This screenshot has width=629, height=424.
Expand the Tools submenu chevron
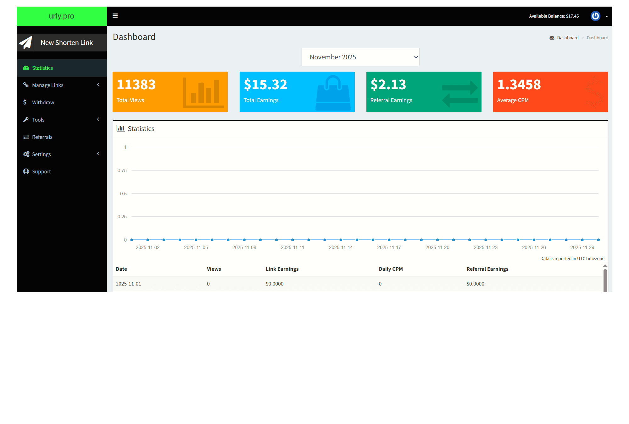(98, 119)
